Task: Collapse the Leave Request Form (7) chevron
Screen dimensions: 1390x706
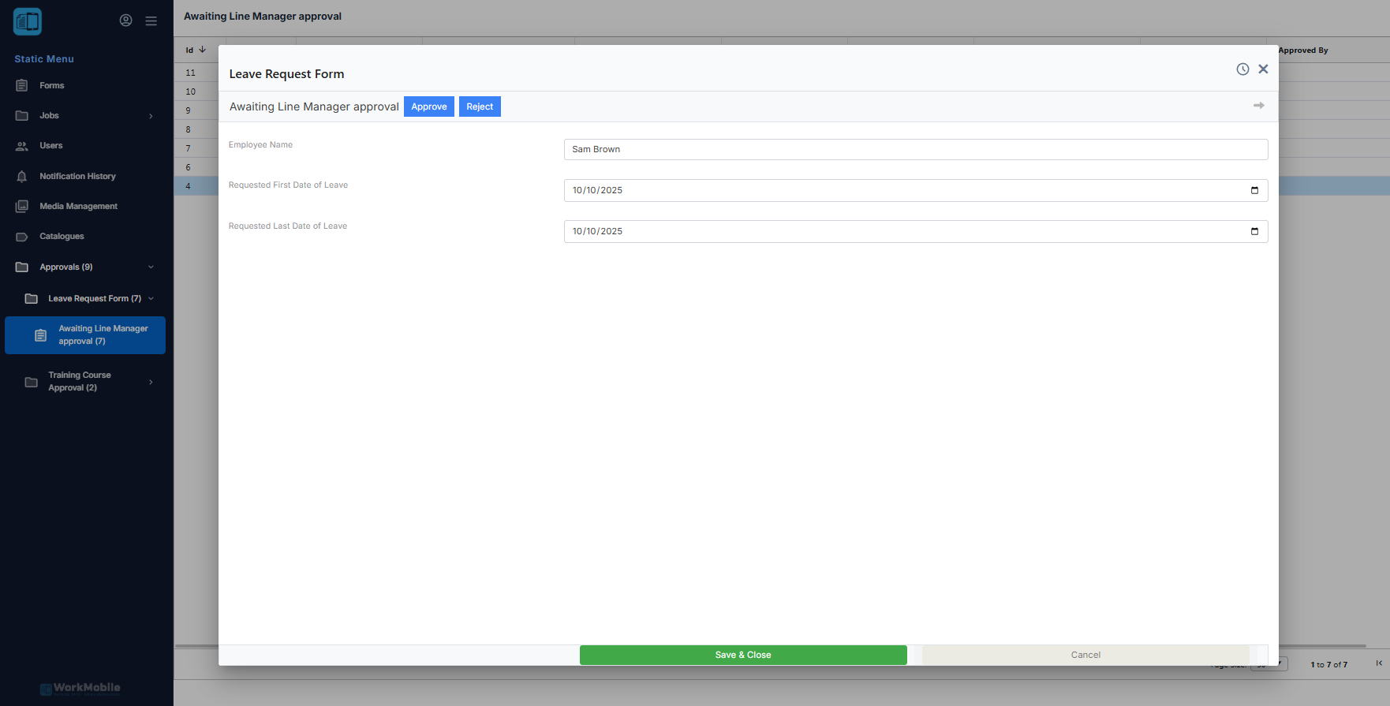Action: (x=151, y=299)
